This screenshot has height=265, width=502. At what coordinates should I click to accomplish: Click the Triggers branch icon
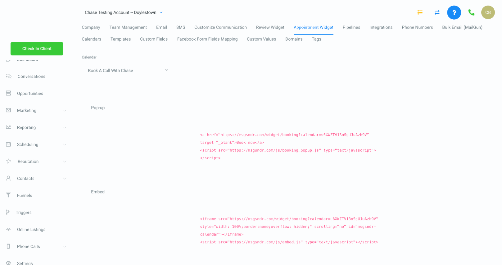pos(8,212)
